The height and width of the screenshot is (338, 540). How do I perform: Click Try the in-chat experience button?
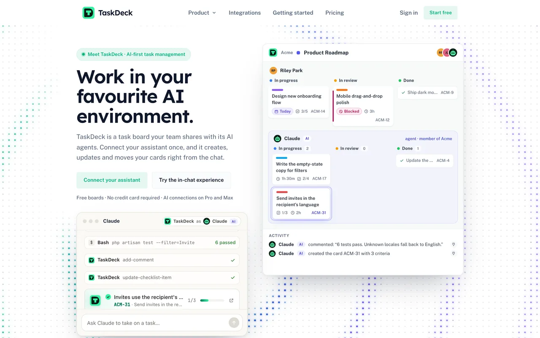(191, 180)
